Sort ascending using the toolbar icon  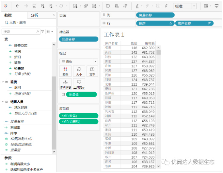coord(117,6)
